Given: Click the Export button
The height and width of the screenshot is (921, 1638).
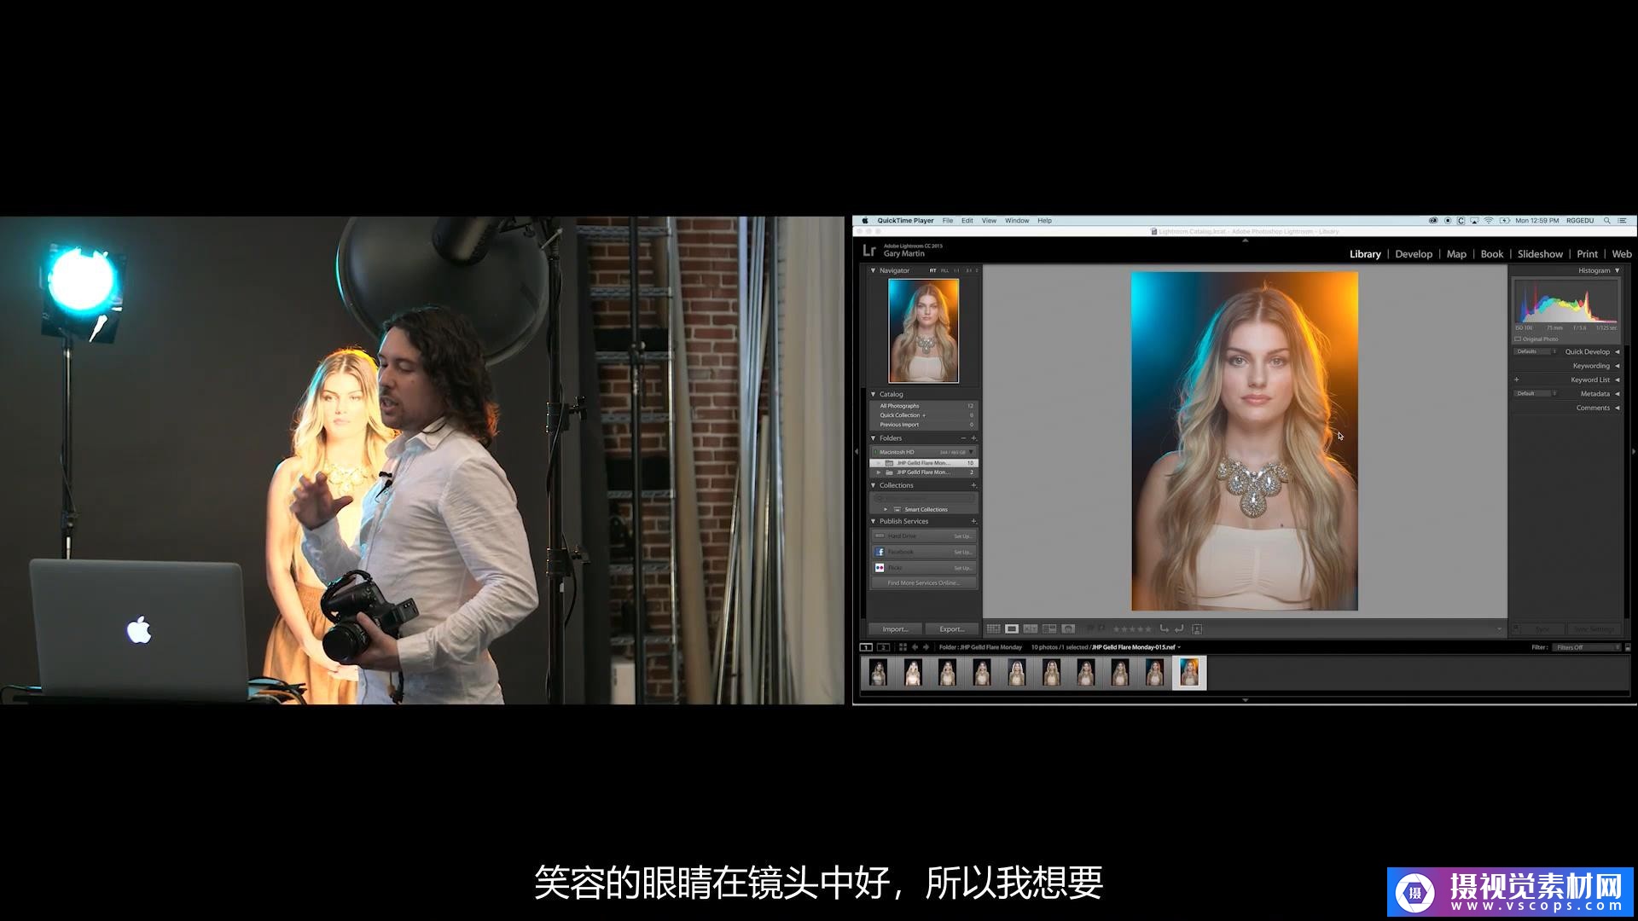Looking at the screenshot, I should pos(951,629).
